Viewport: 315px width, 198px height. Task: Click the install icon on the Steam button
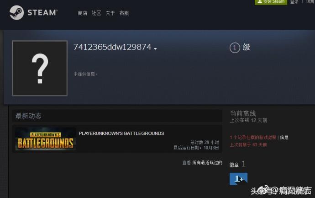click(x=259, y=2)
